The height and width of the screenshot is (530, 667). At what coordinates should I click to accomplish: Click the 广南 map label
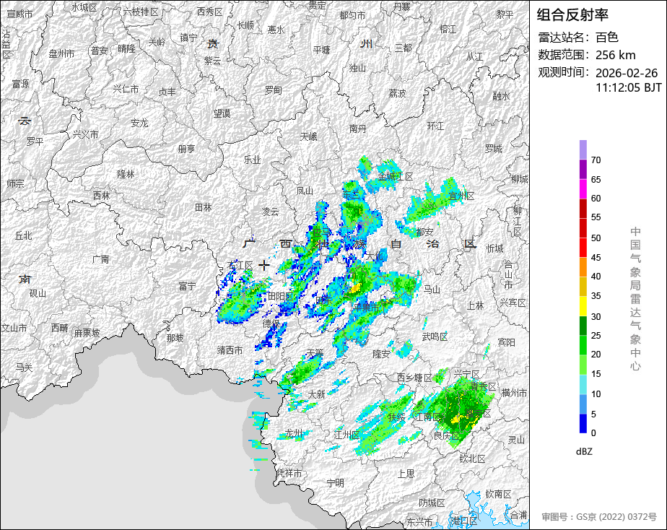(101, 259)
